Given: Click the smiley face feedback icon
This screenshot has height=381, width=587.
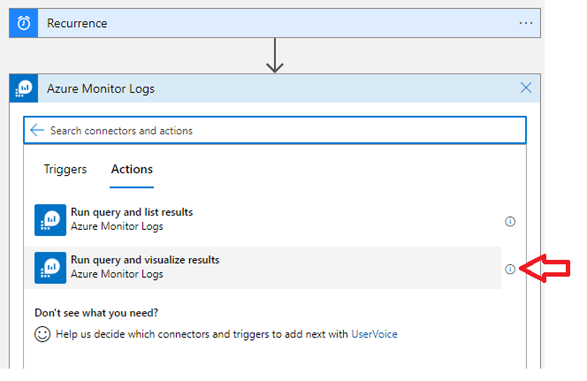Looking at the screenshot, I should point(42,334).
